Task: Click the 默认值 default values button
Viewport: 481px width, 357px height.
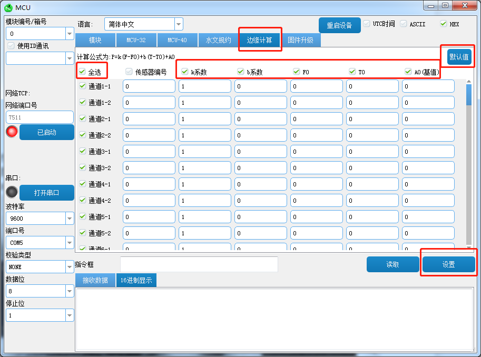Action: 458,57
